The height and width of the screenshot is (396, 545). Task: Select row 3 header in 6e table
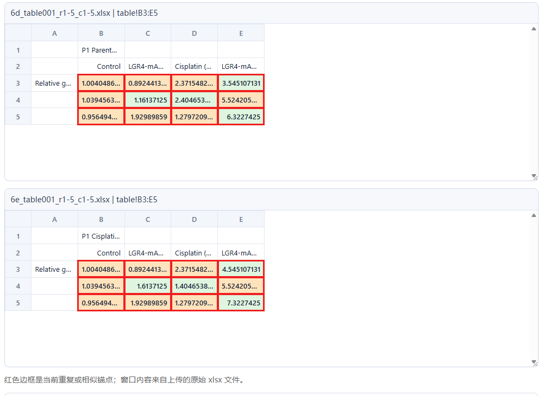click(x=18, y=269)
